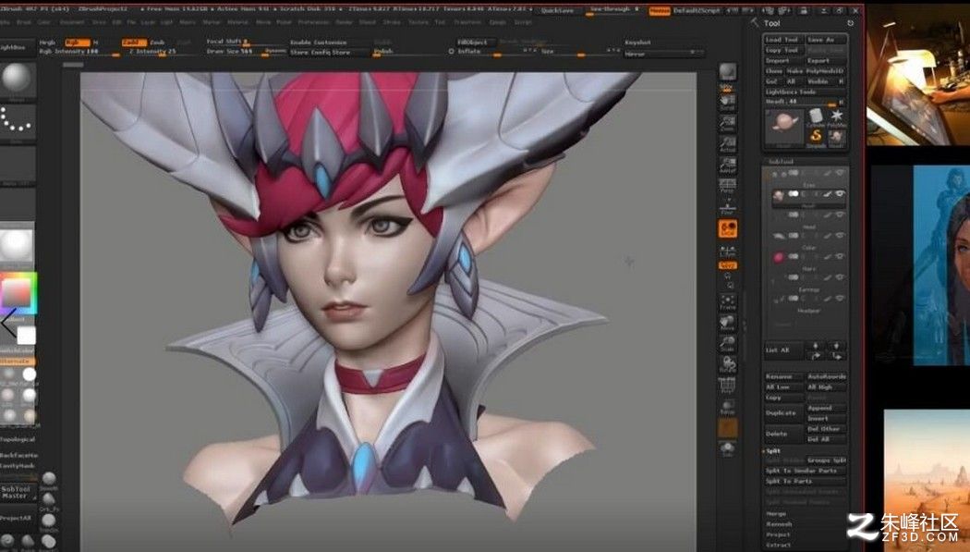Click the Tool palette title
970x552 pixels.
pyautogui.click(x=772, y=23)
